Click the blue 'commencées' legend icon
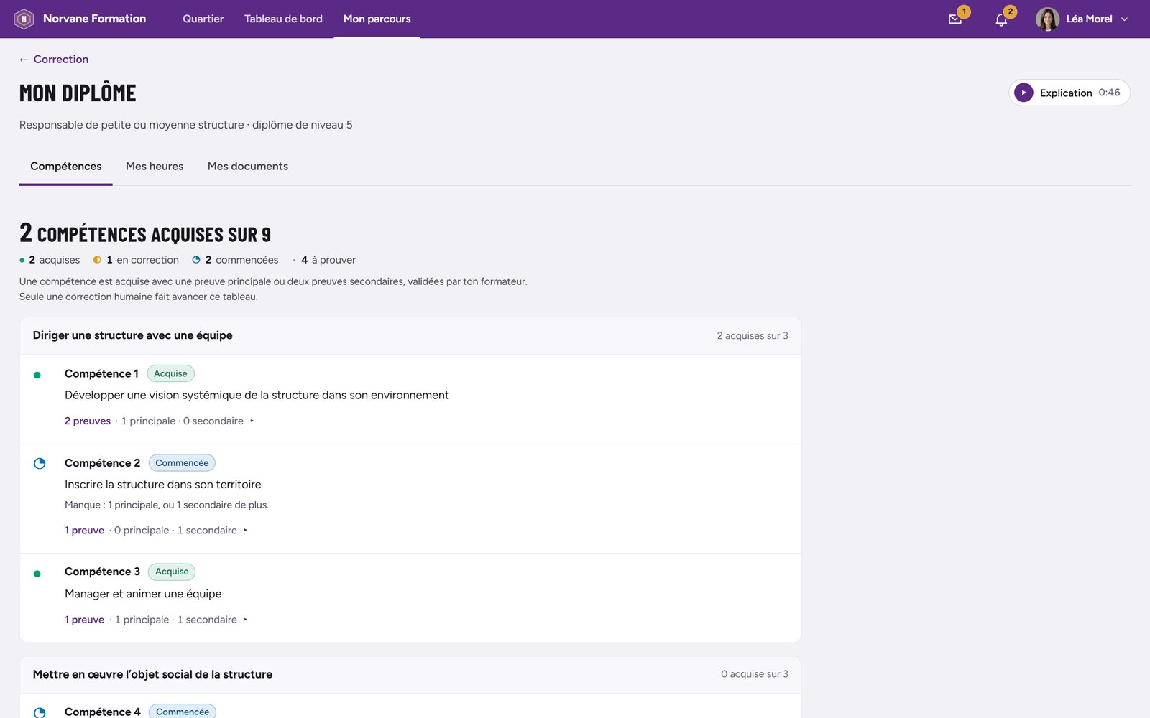The width and height of the screenshot is (1150, 718). 196,260
